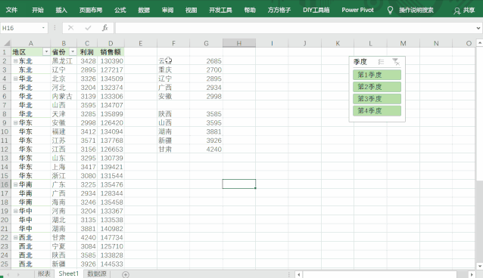Open the Name Box dropdown arrow
Viewport: 483px width, 278px height.
point(43,28)
